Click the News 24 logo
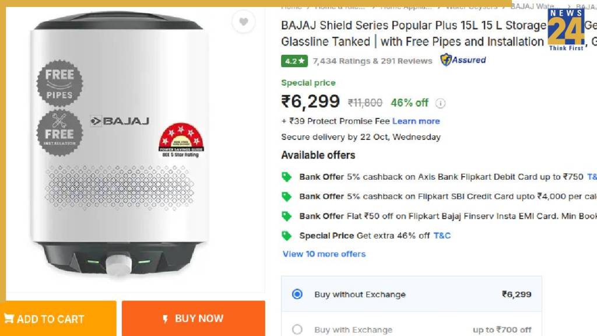Image resolution: width=597 pixels, height=336 pixels. pos(566,28)
